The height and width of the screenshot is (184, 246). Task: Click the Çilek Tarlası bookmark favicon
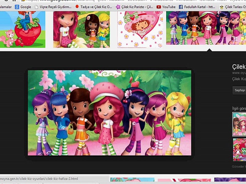221,7
